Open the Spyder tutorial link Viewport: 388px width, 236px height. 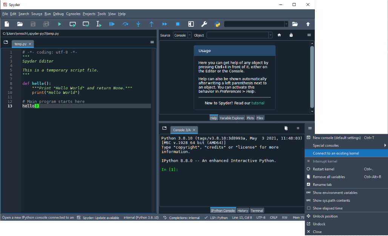[x=258, y=103]
